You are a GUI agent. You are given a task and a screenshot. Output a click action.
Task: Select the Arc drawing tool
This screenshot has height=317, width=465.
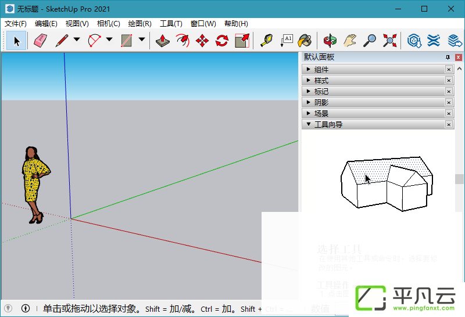94,41
